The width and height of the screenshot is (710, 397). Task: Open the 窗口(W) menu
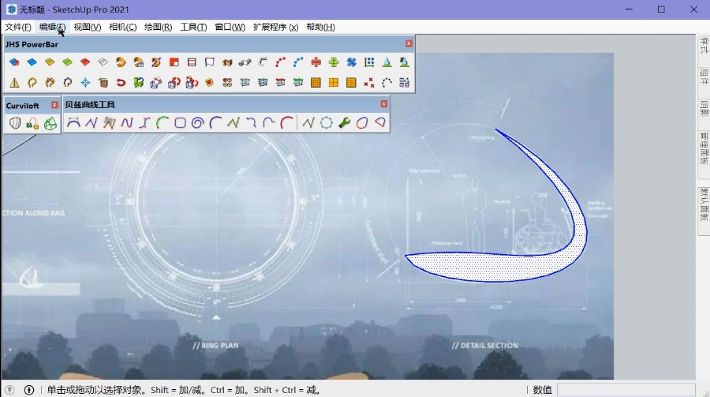(x=230, y=27)
